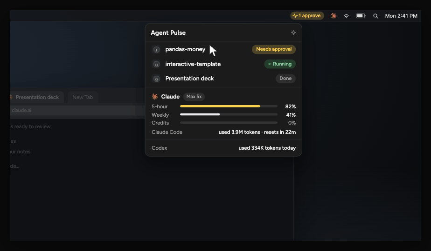Click the pandas-money row icon

(x=156, y=50)
